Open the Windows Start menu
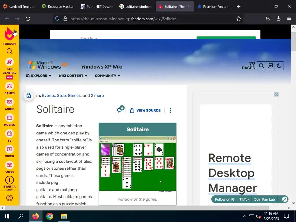296x222 pixels. coord(7,216)
